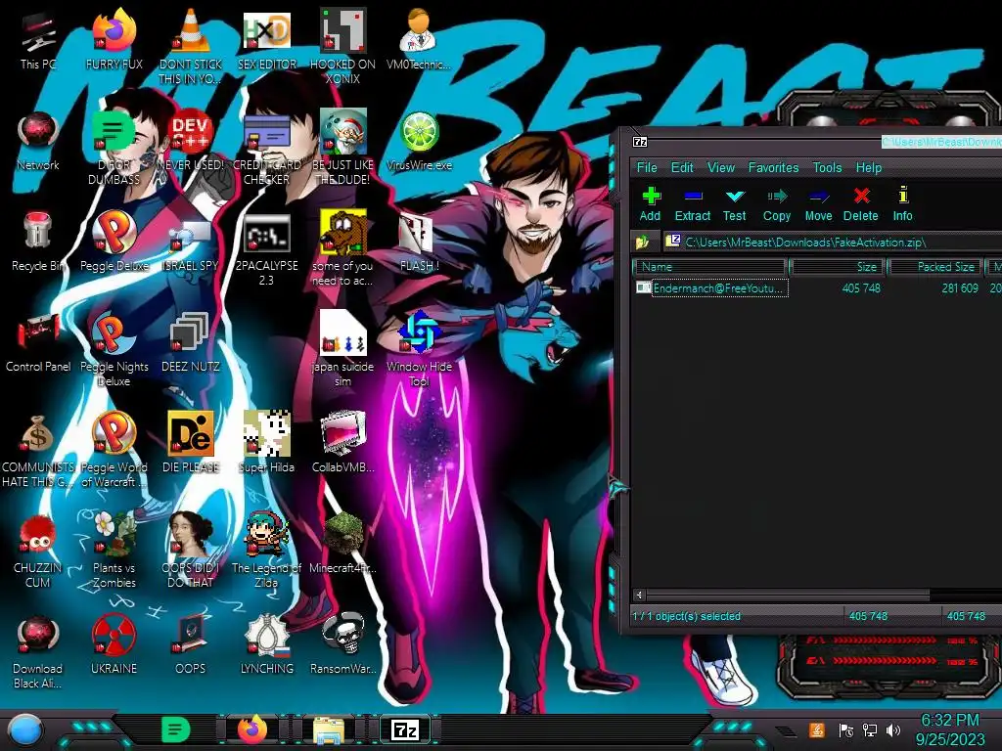Sort by the Size column header
The width and height of the screenshot is (1002, 751).
pos(839,267)
